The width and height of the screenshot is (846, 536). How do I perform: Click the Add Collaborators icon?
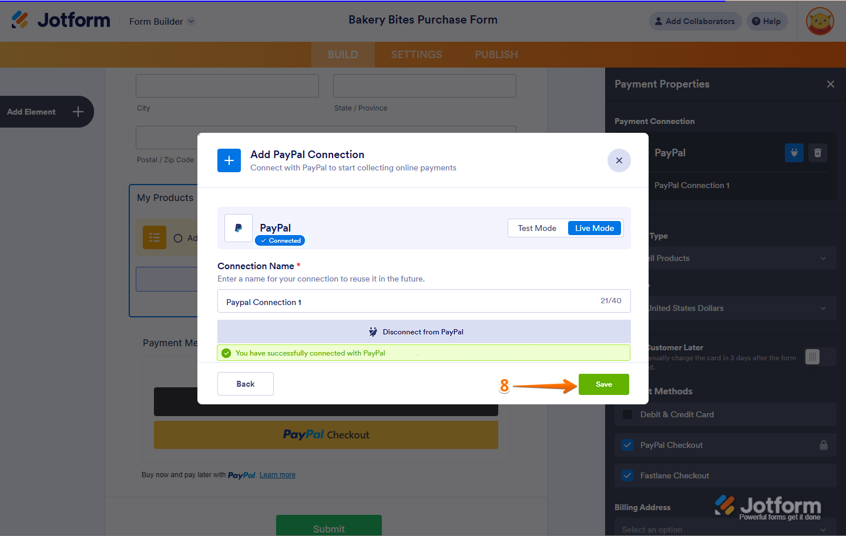click(x=659, y=21)
